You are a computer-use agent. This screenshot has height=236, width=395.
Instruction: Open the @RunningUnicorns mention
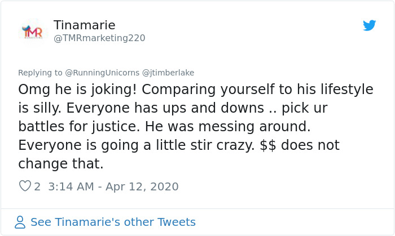(102, 73)
